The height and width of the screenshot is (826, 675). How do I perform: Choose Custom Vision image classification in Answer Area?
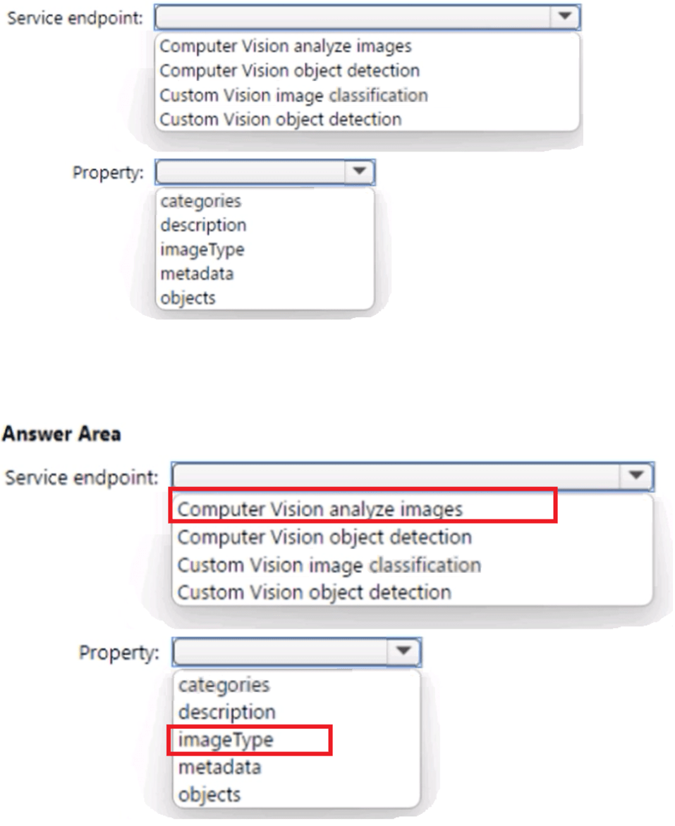click(x=329, y=565)
